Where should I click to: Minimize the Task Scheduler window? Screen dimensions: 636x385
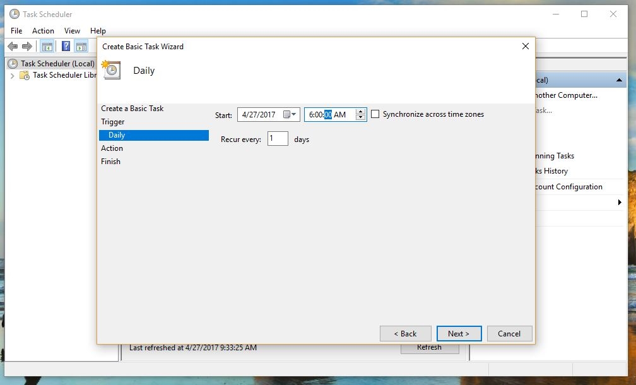(x=556, y=14)
